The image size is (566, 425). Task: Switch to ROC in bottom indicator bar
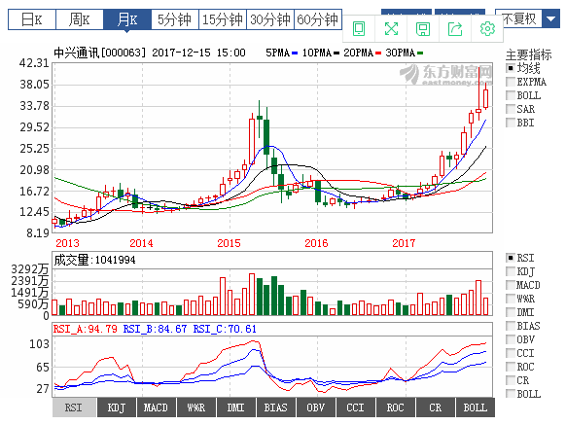pyautogui.click(x=396, y=407)
